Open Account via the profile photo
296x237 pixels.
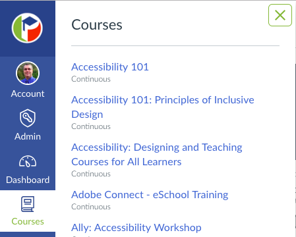point(28,73)
